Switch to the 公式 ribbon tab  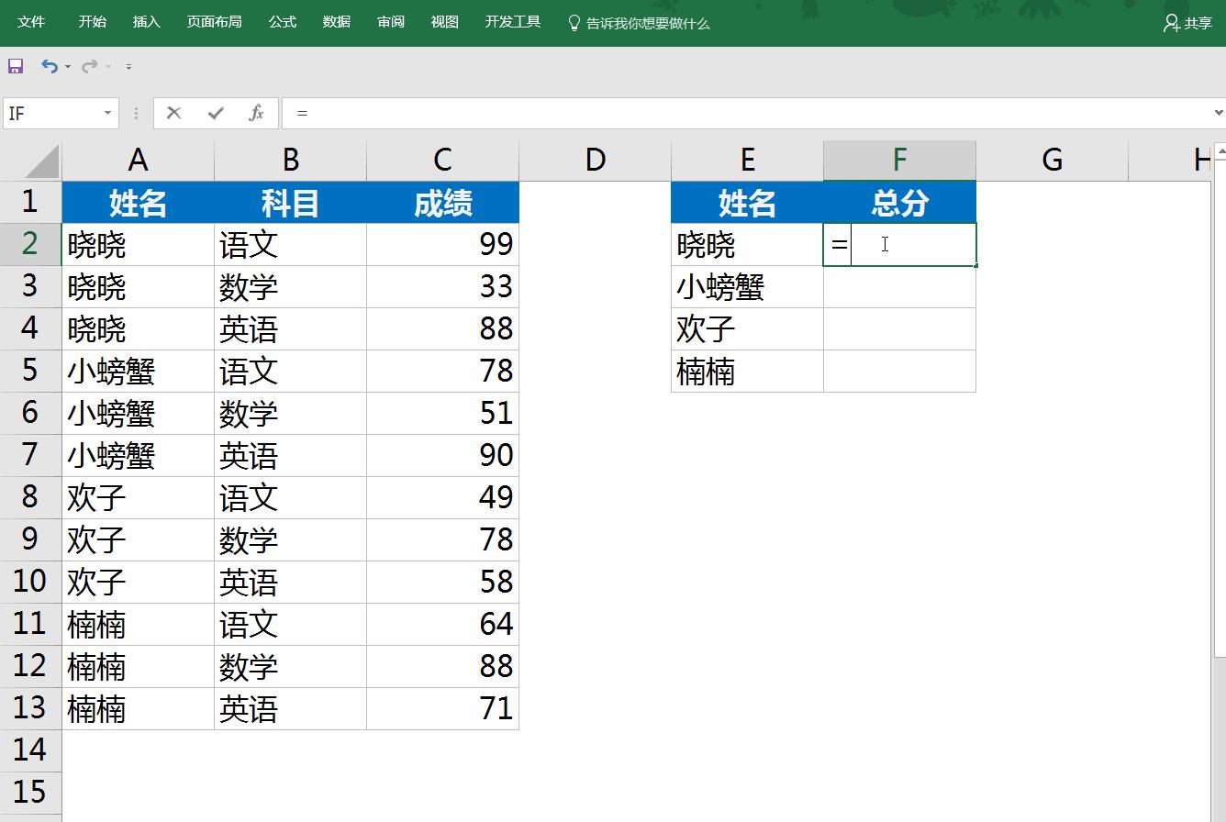(282, 22)
